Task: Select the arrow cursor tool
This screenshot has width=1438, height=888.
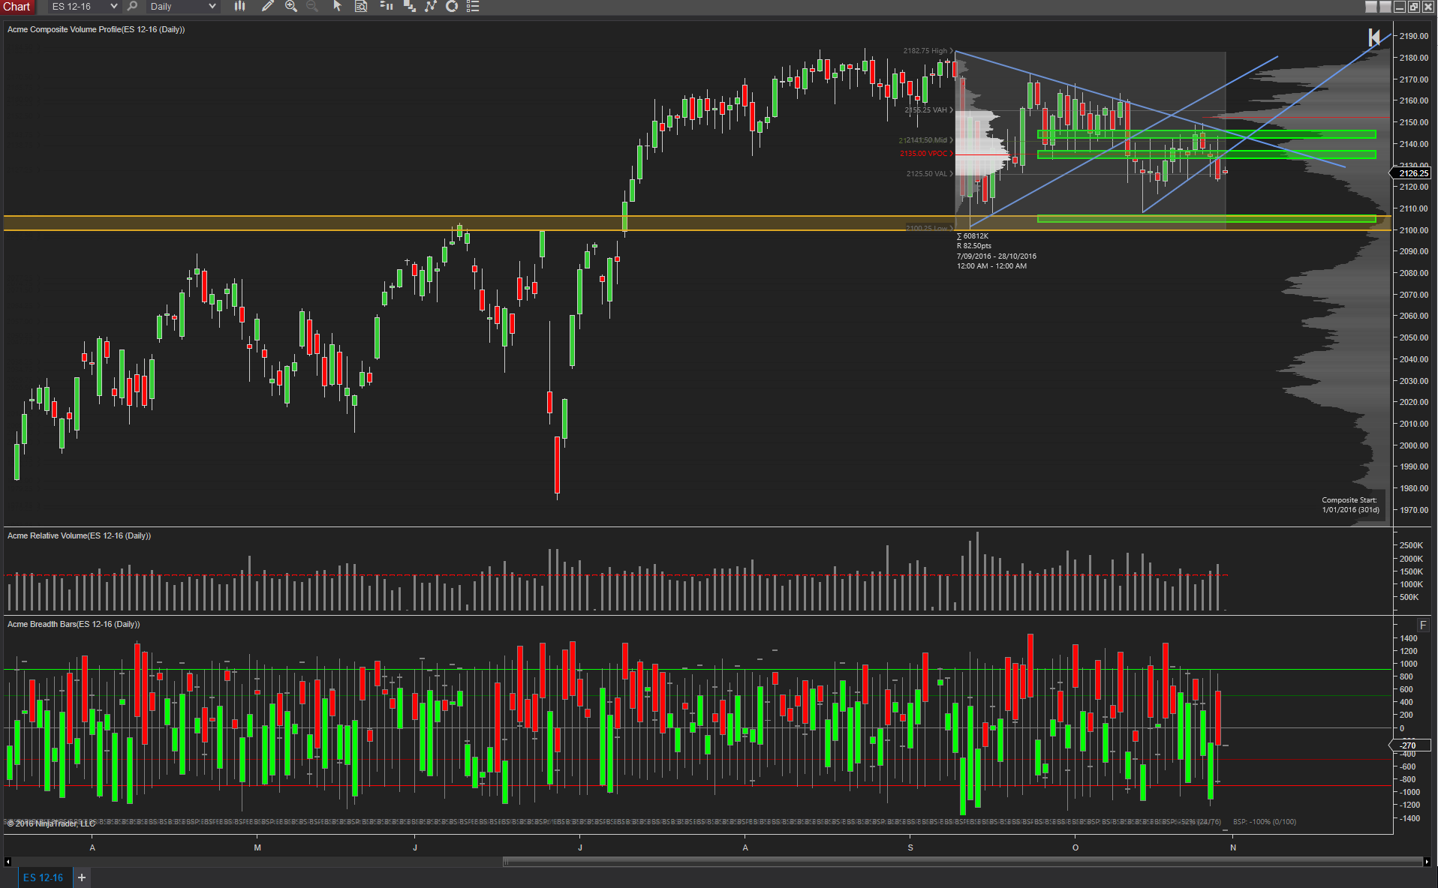Action: point(337,6)
